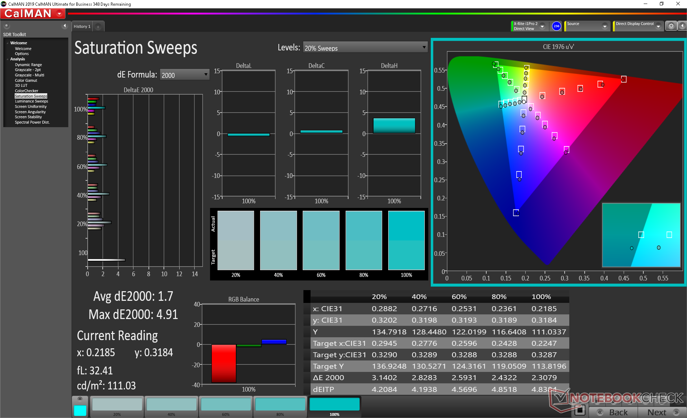Screen dimensions: 687x418
Task: Open the Direct Display Control dropdown
Action: (x=658, y=26)
